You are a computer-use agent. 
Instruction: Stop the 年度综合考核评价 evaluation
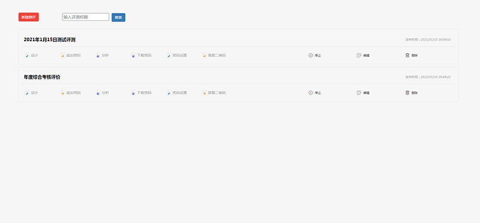point(314,93)
